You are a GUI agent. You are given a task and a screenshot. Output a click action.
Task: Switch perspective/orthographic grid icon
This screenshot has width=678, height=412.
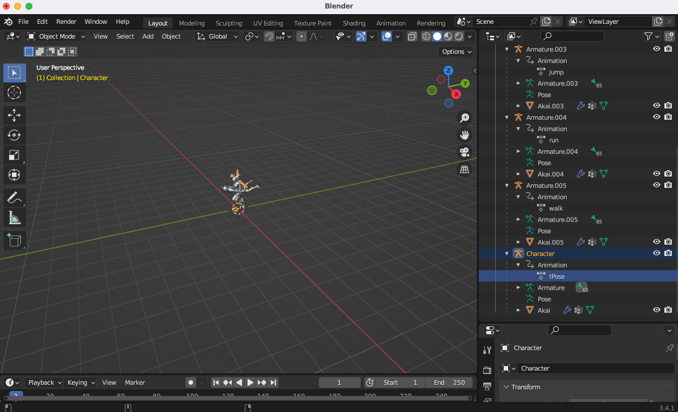coord(464,170)
